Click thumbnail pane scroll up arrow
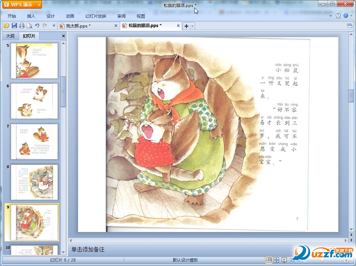356x266 pixels. coord(63,43)
